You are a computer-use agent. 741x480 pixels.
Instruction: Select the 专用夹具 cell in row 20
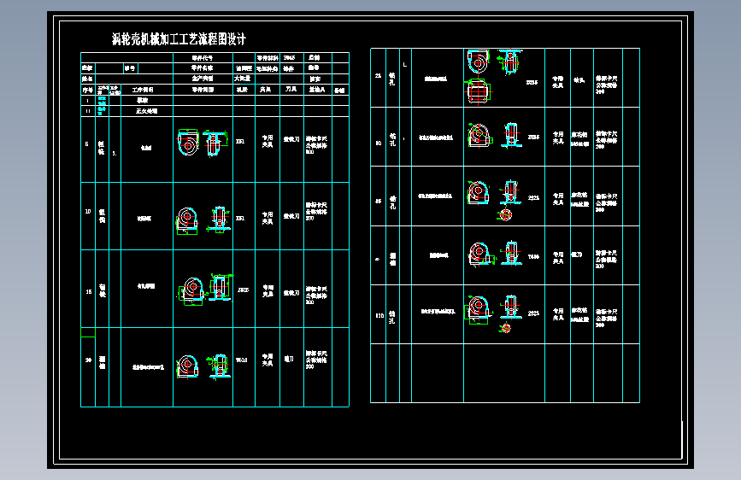click(x=268, y=360)
